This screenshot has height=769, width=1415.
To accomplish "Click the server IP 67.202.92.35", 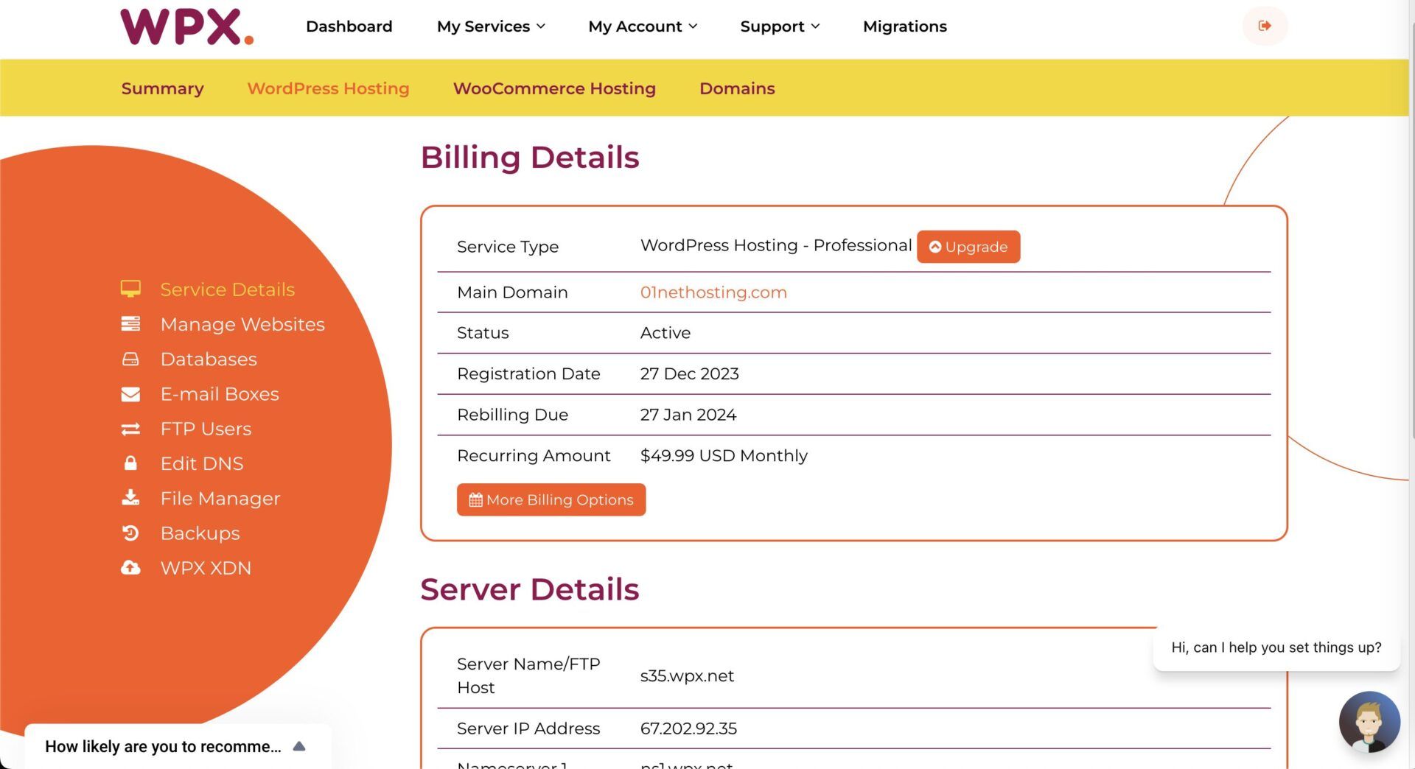I will coord(688,728).
